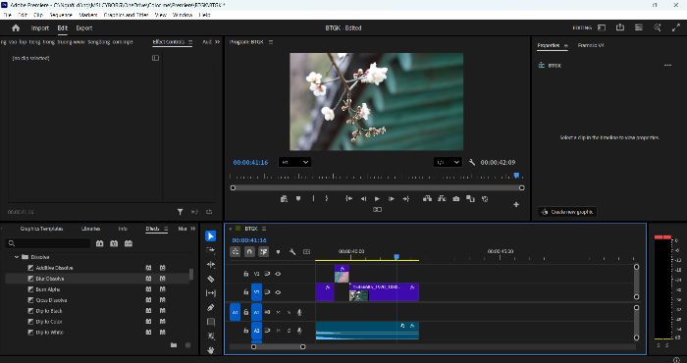Screen dimensions: 687x363
Task: Click the Home icon
Action: [x=16, y=28]
